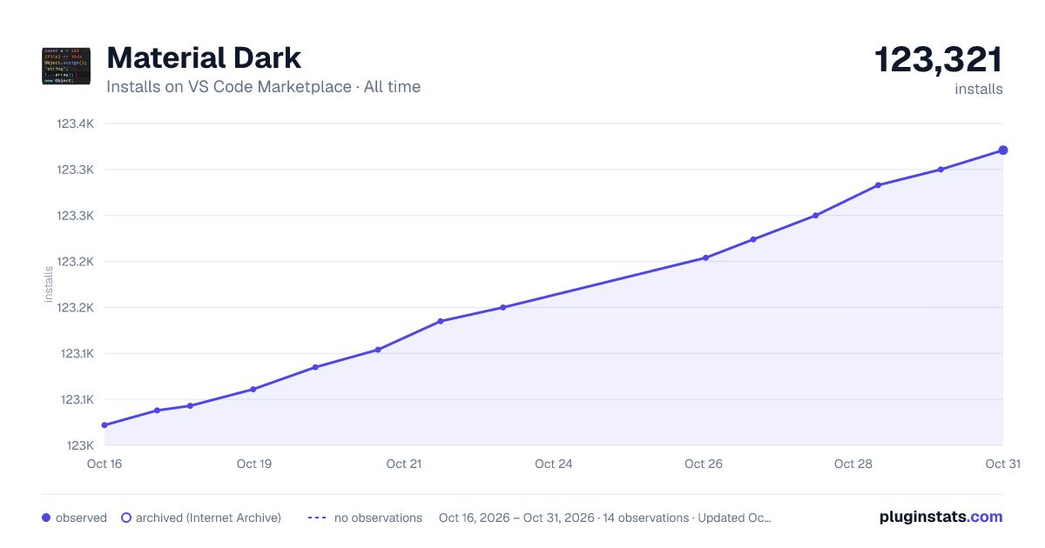This screenshot has width=1045, height=548.
Task: Click the Material Dark title
Action: (x=204, y=57)
